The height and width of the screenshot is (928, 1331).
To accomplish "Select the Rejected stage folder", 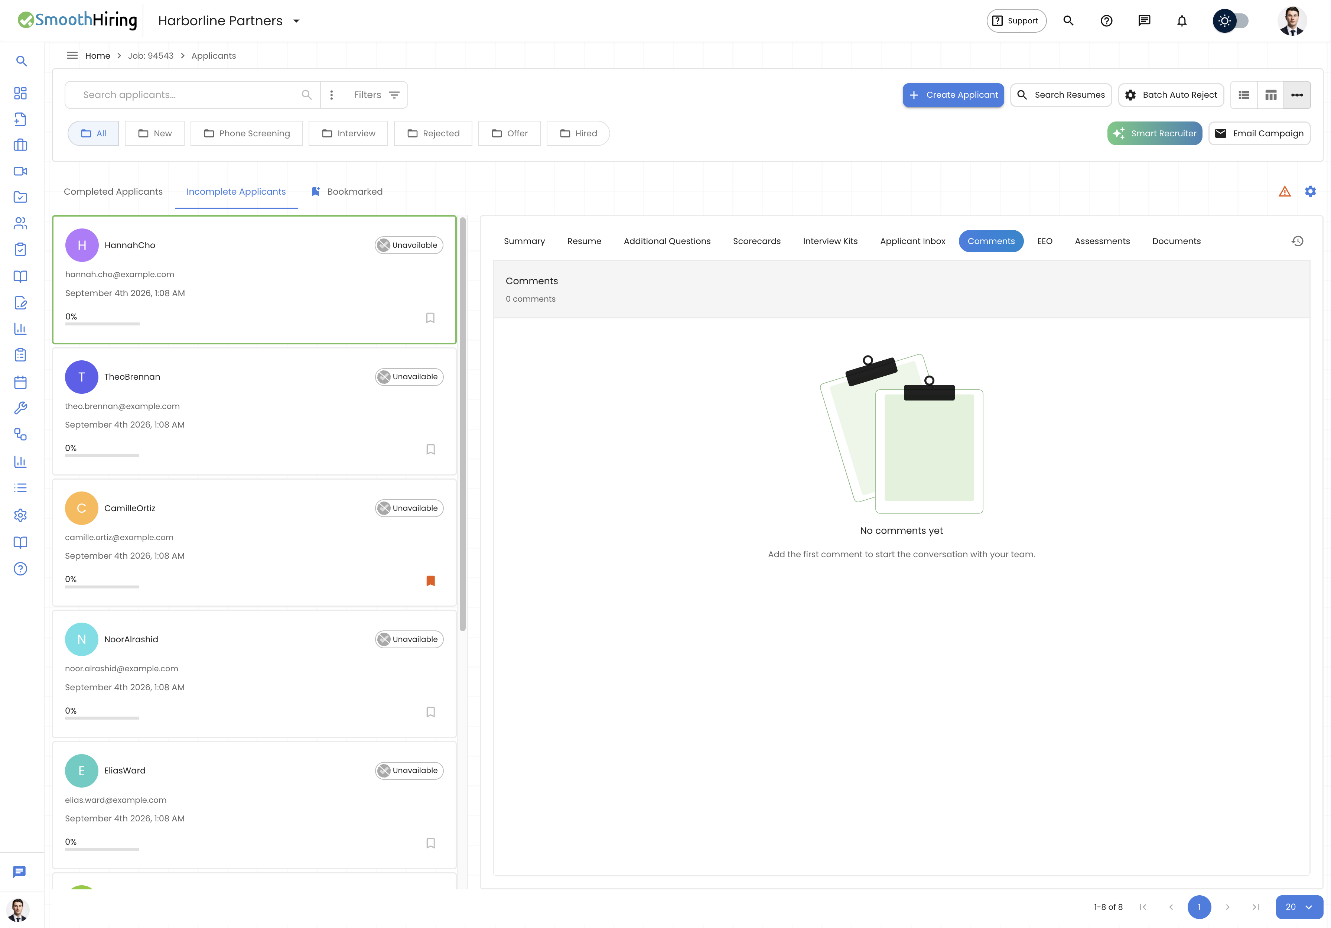I will pyautogui.click(x=433, y=133).
